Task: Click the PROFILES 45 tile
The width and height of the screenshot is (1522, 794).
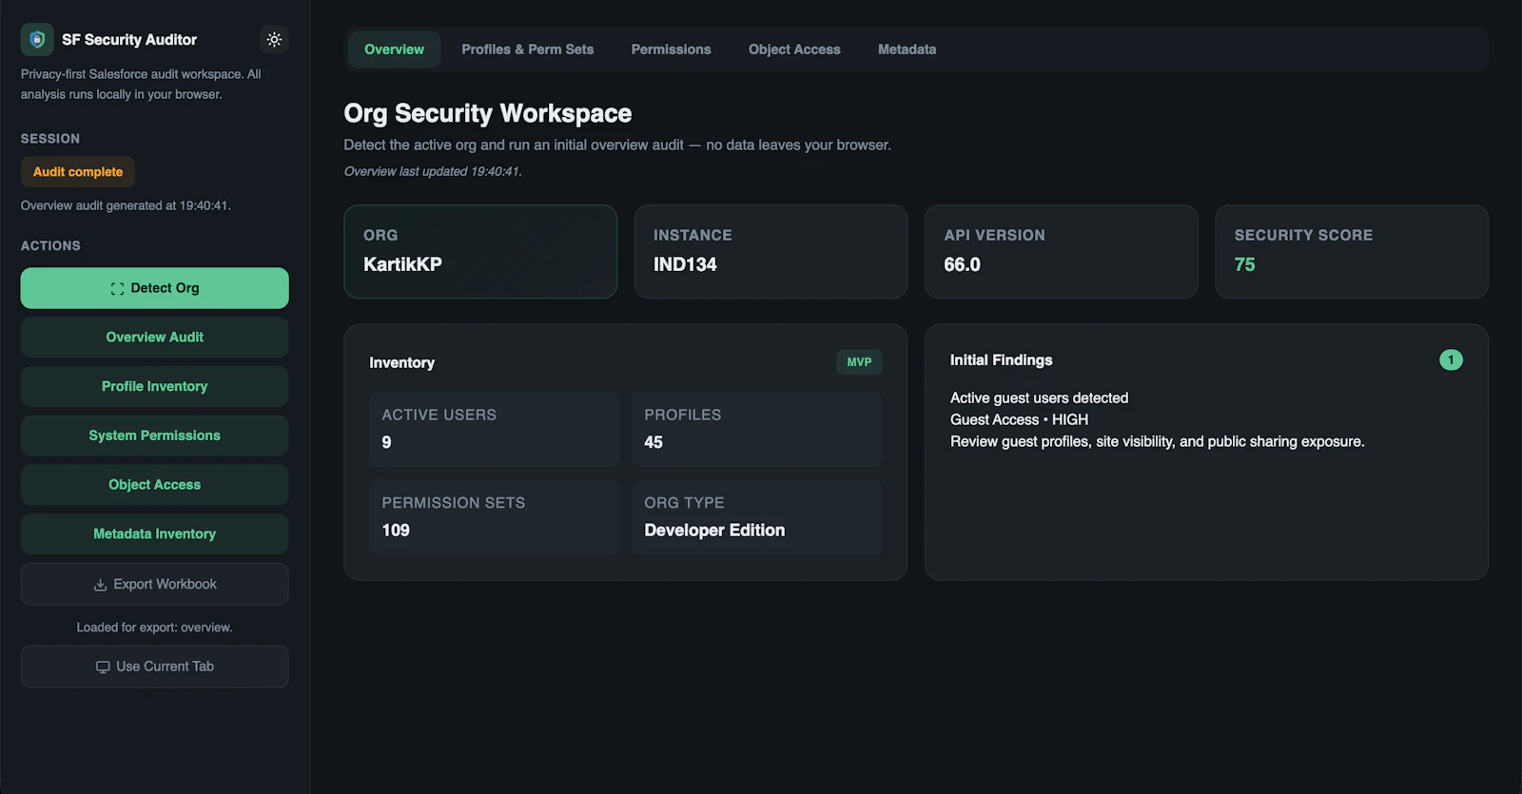Action: [756, 429]
